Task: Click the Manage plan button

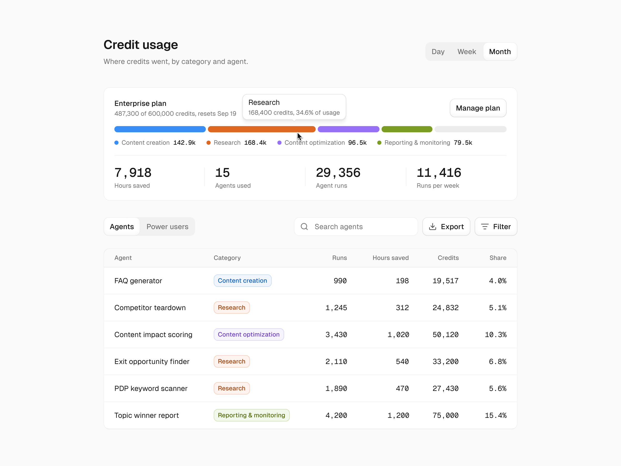Action: [x=478, y=108]
